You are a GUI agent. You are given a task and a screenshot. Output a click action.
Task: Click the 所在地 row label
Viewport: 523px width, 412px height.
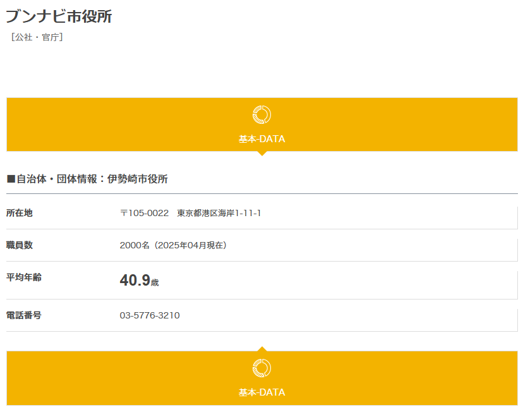click(x=20, y=213)
